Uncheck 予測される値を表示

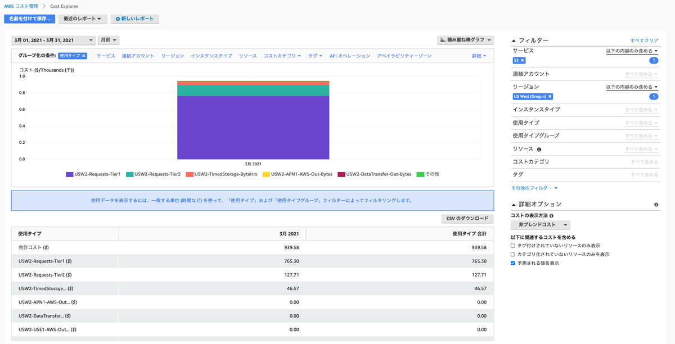pyautogui.click(x=513, y=263)
